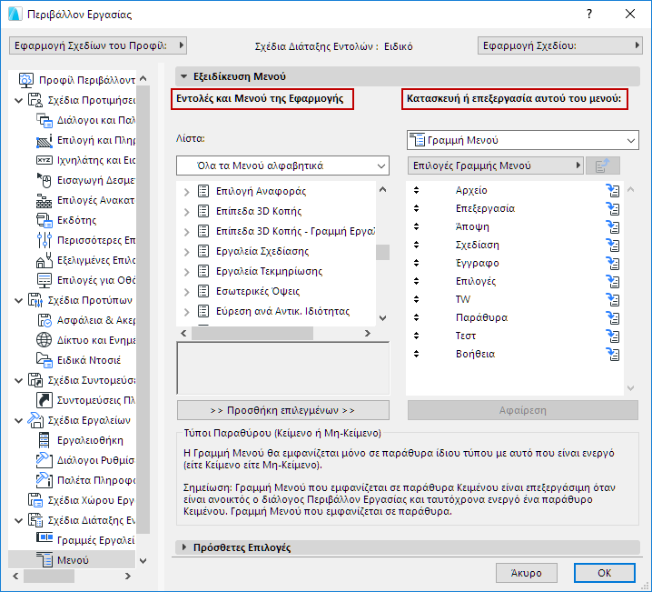Image resolution: width=652 pixels, height=592 pixels.
Task: Click the Εργαλειοθήκη icon
Action: pyautogui.click(x=44, y=440)
